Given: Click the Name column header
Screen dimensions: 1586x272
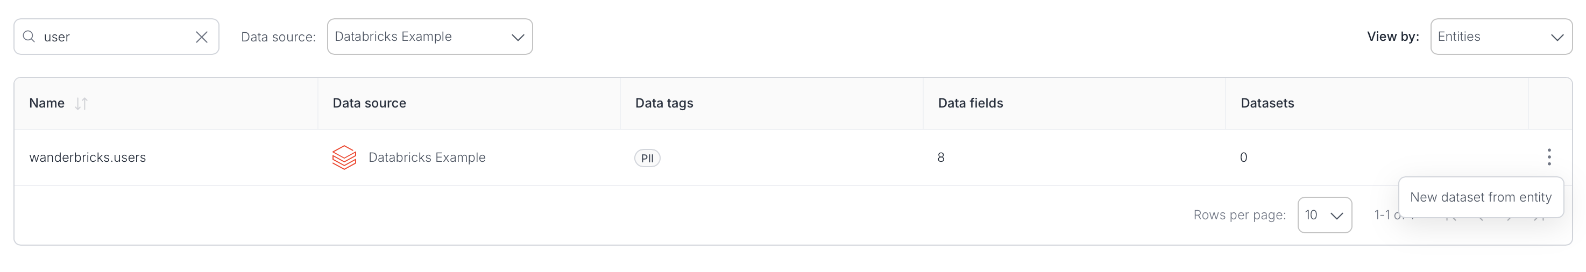Looking at the screenshot, I should 47,103.
